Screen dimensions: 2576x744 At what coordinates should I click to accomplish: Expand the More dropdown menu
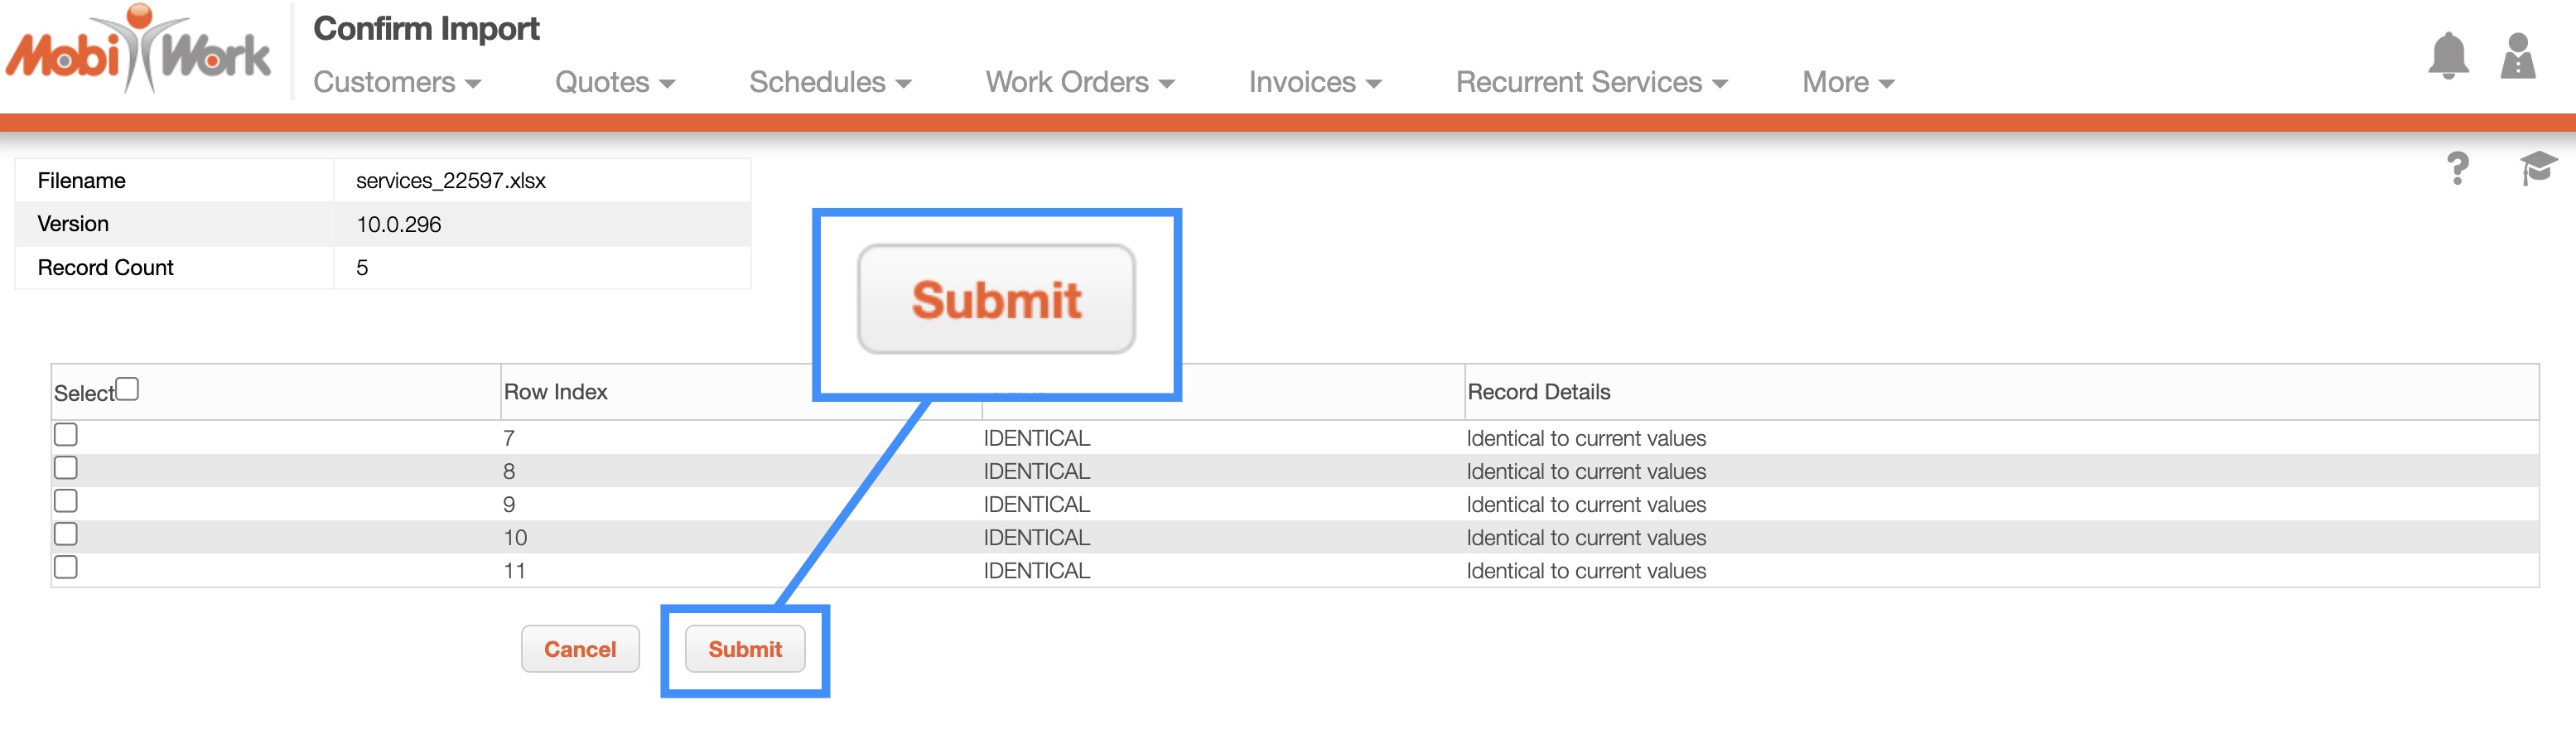pos(1847,82)
